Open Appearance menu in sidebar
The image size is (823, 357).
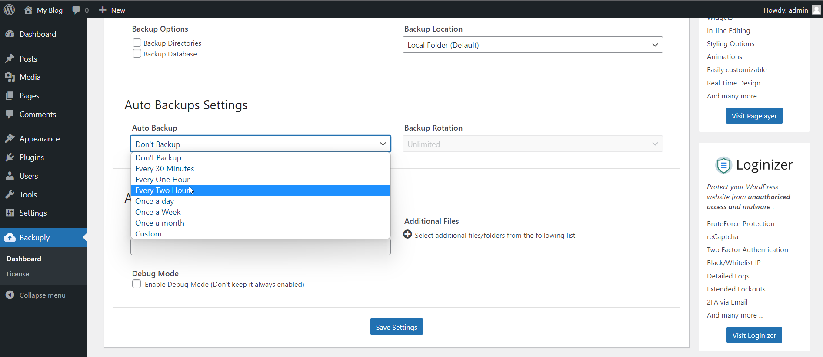click(43, 138)
